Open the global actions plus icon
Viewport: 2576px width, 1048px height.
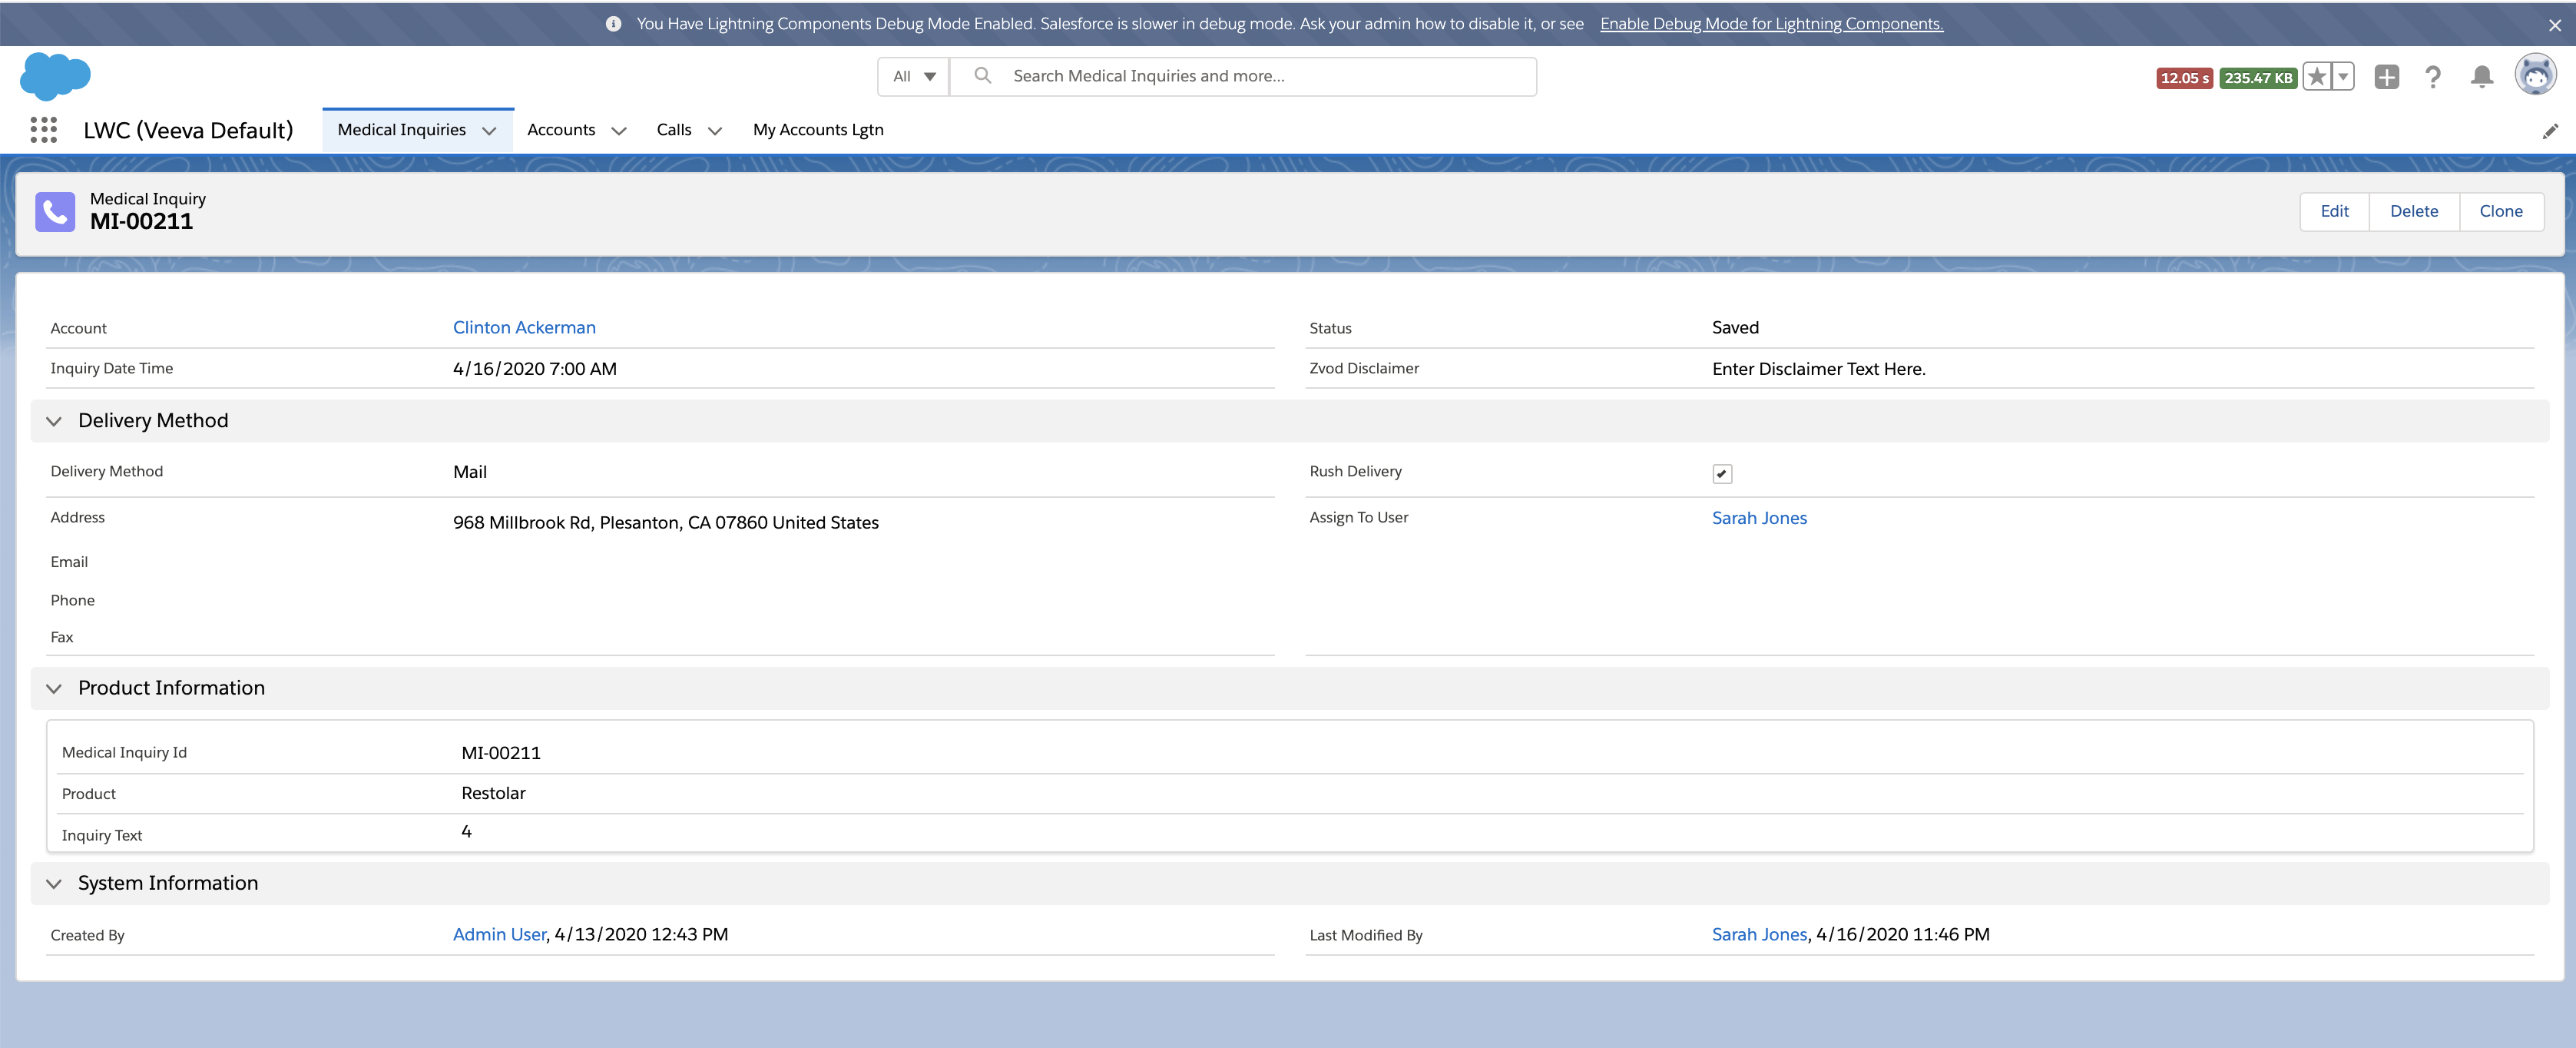2386,77
